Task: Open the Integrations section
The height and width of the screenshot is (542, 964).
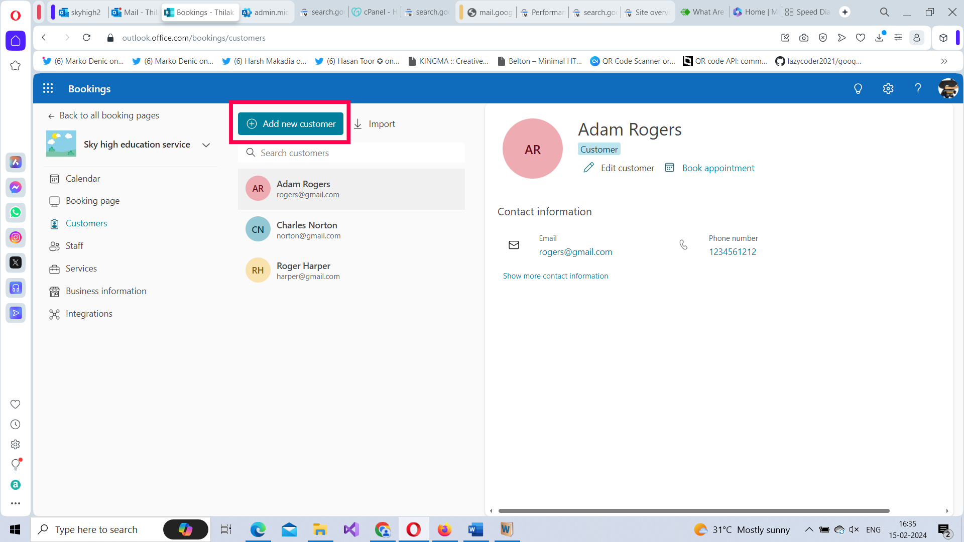Action: [x=89, y=313]
